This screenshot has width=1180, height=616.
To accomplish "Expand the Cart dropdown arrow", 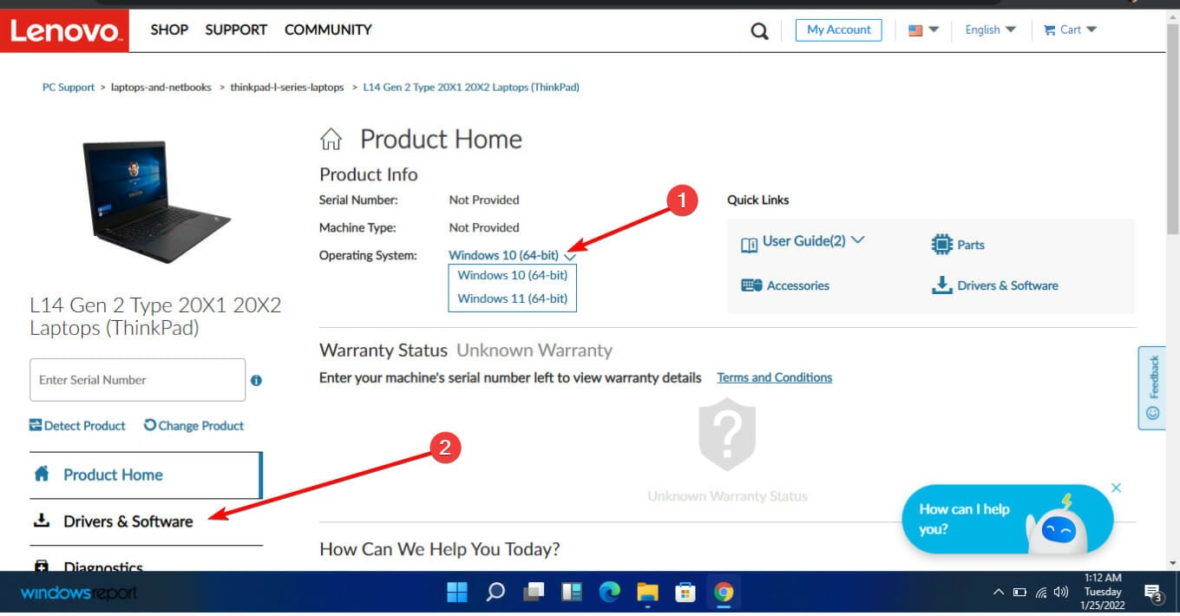I will pyautogui.click(x=1091, y=29).
